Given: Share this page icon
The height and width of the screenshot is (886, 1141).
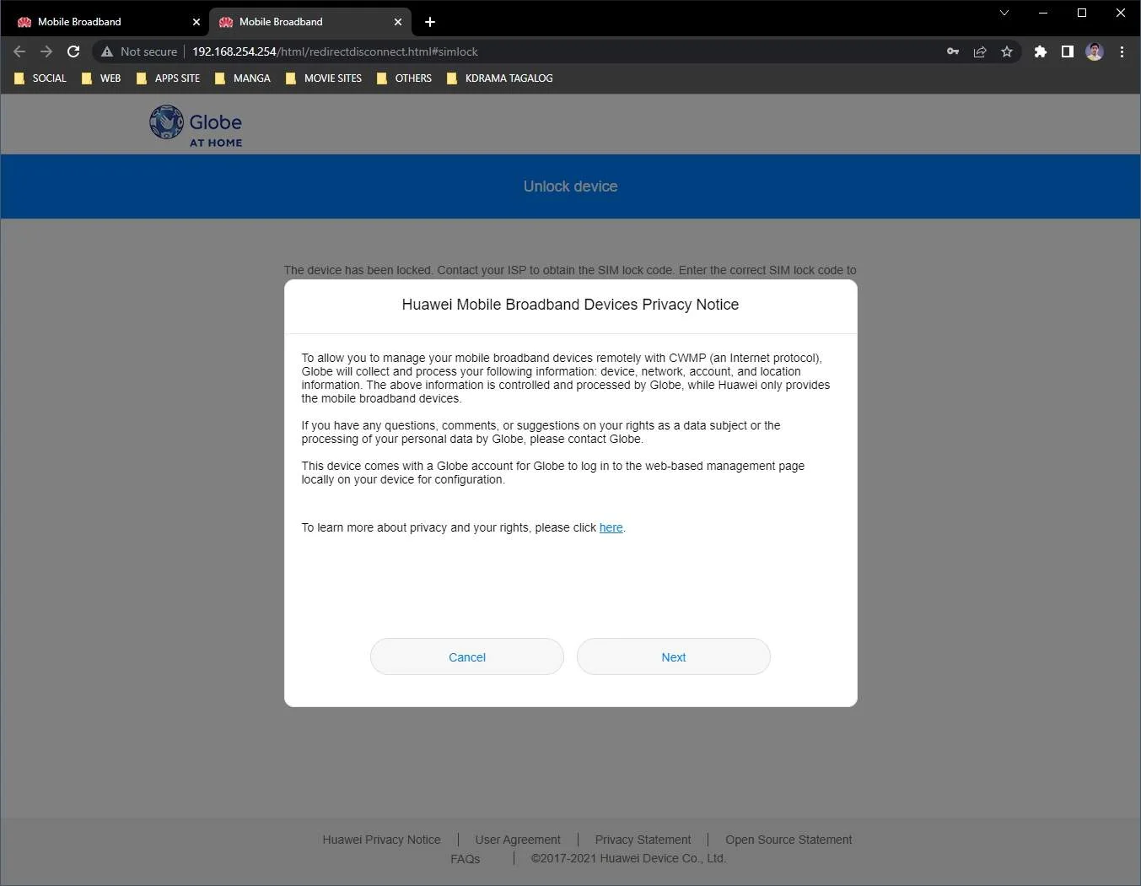Looking at the screenshot, I should 980,51.
